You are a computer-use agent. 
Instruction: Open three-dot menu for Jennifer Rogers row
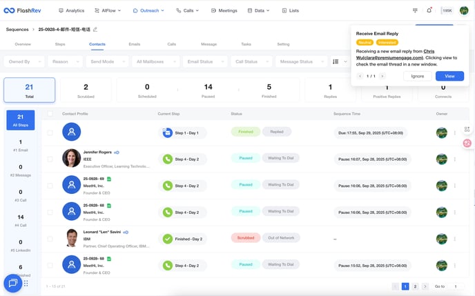(454, 159)
